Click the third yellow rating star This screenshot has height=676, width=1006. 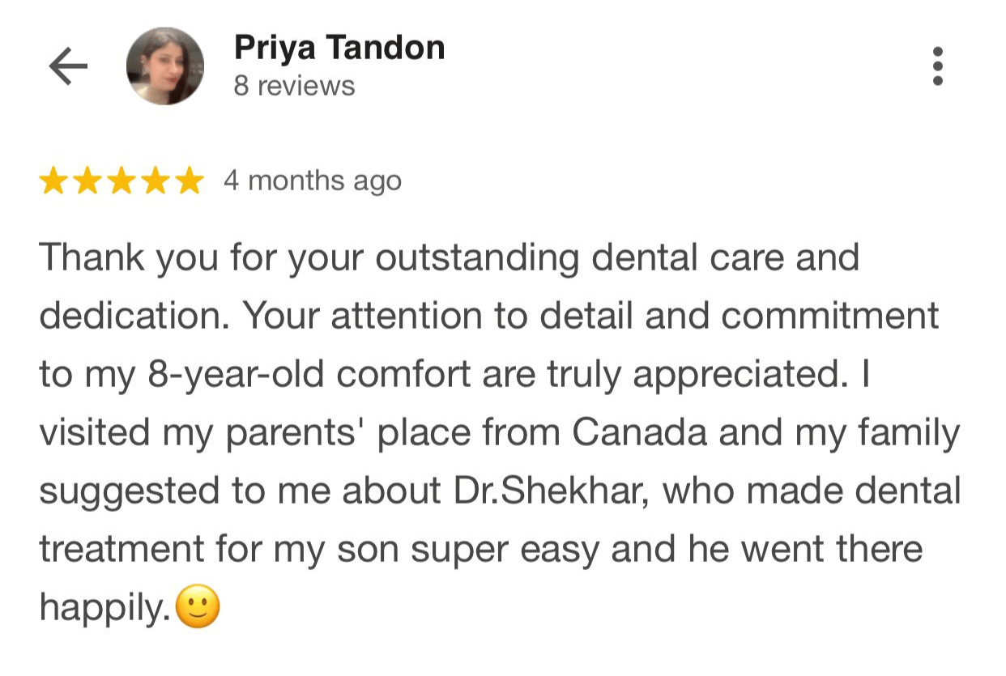click(x=121, y=181)
